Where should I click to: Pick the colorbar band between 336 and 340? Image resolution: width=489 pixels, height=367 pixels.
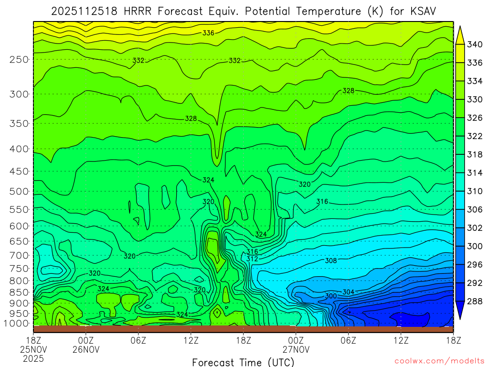(x=460, y=54)
